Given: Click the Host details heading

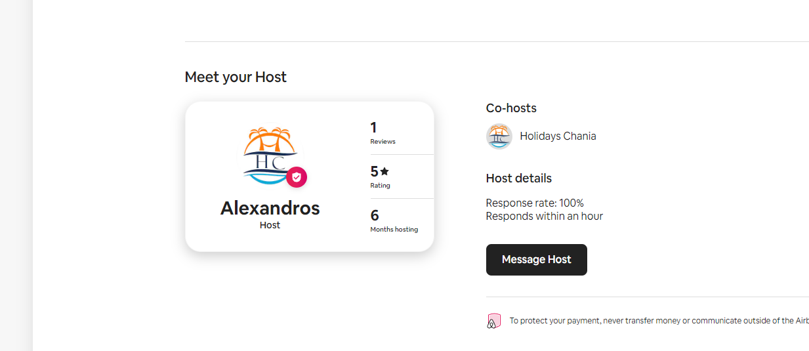Looking at the screenshot, I should pos(519,178).
